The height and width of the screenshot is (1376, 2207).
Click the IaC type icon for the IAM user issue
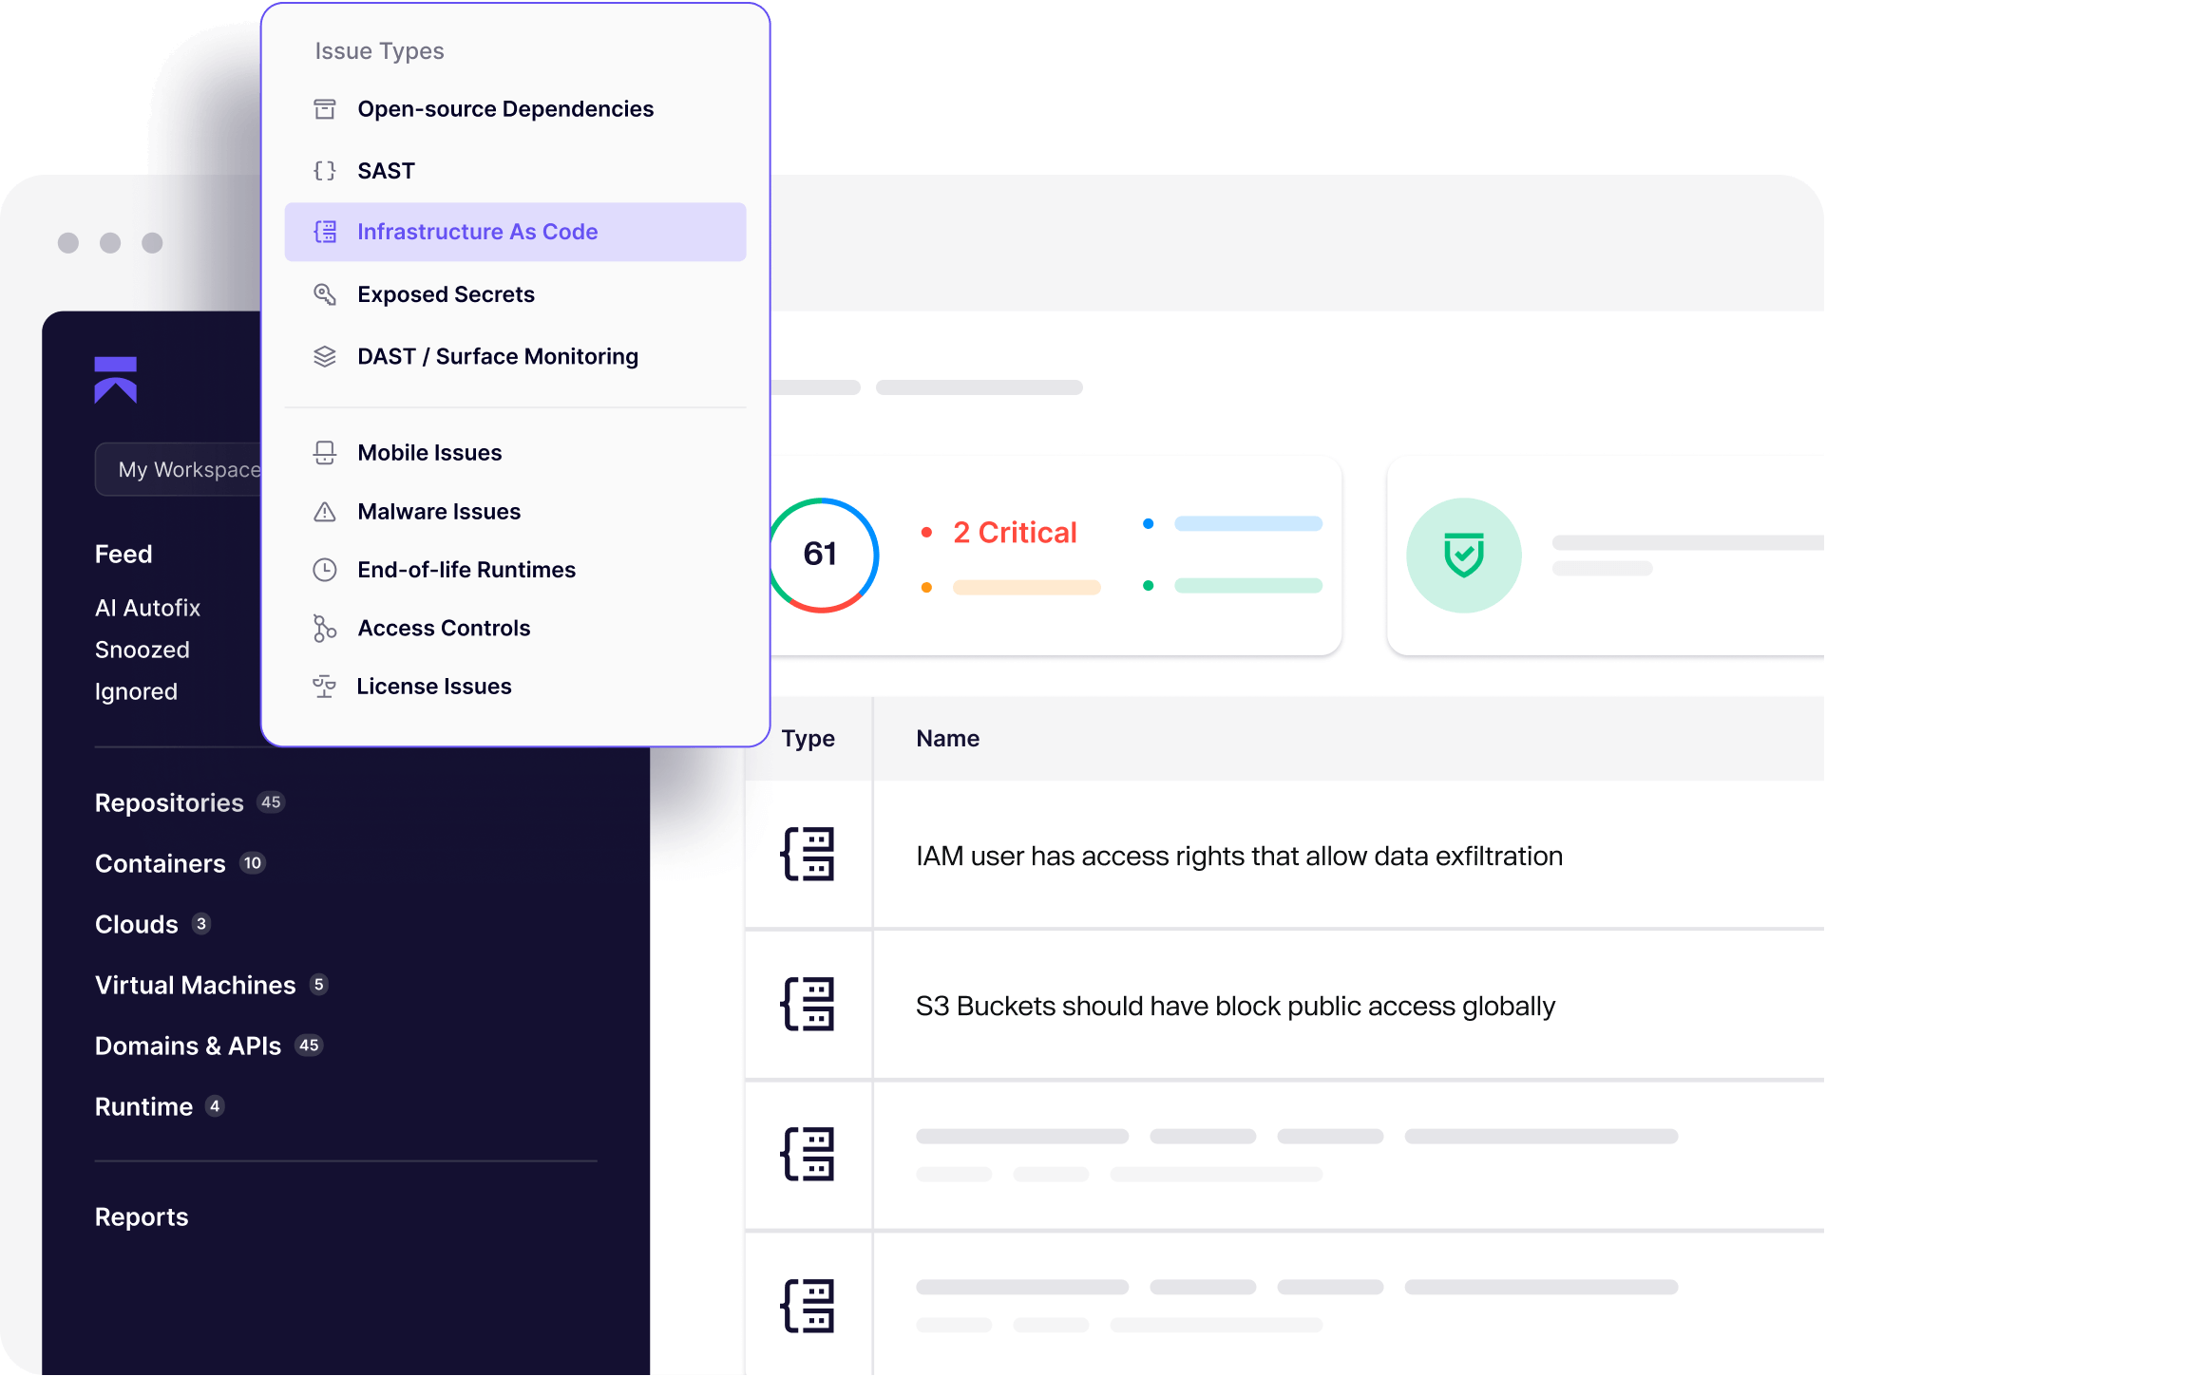click(808, 855)
